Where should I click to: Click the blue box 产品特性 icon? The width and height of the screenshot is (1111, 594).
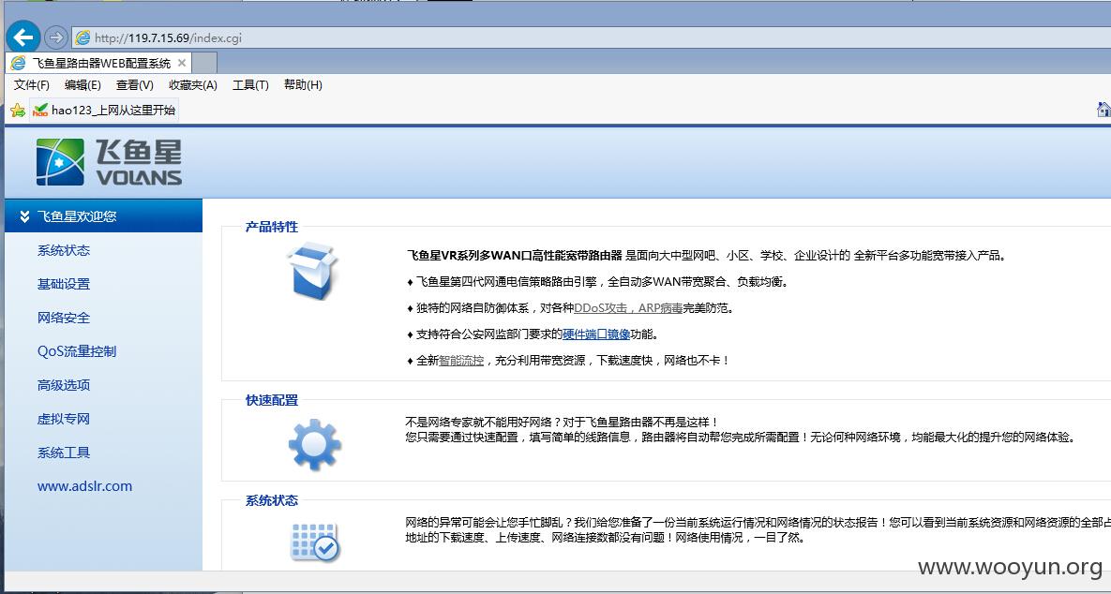[x=312, y=270]
